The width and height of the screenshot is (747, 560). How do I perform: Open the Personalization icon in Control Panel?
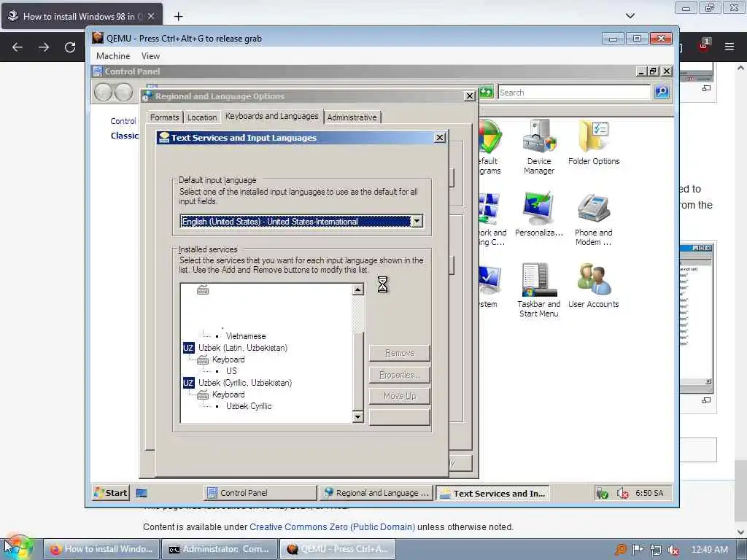[x=539, y=214]
